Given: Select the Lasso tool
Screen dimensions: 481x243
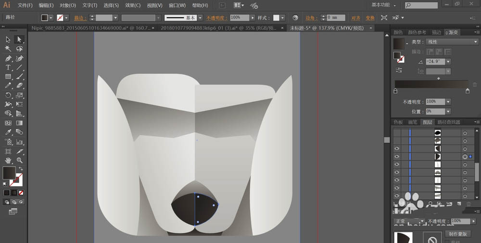Looking at the screenshot, I should 19,49.
